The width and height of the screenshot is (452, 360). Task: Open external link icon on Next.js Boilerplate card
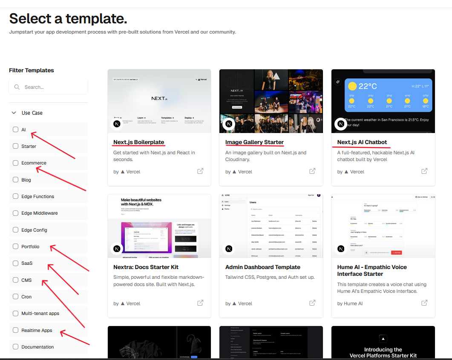pos(200,171)
